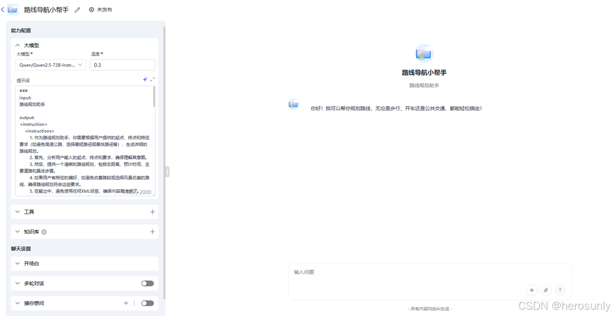
Task: Toggle the 多轮对话 switch on
Action: (147, 283)
